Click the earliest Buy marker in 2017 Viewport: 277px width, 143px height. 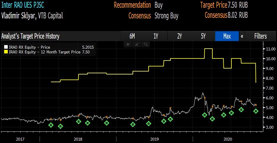[51, 125]
